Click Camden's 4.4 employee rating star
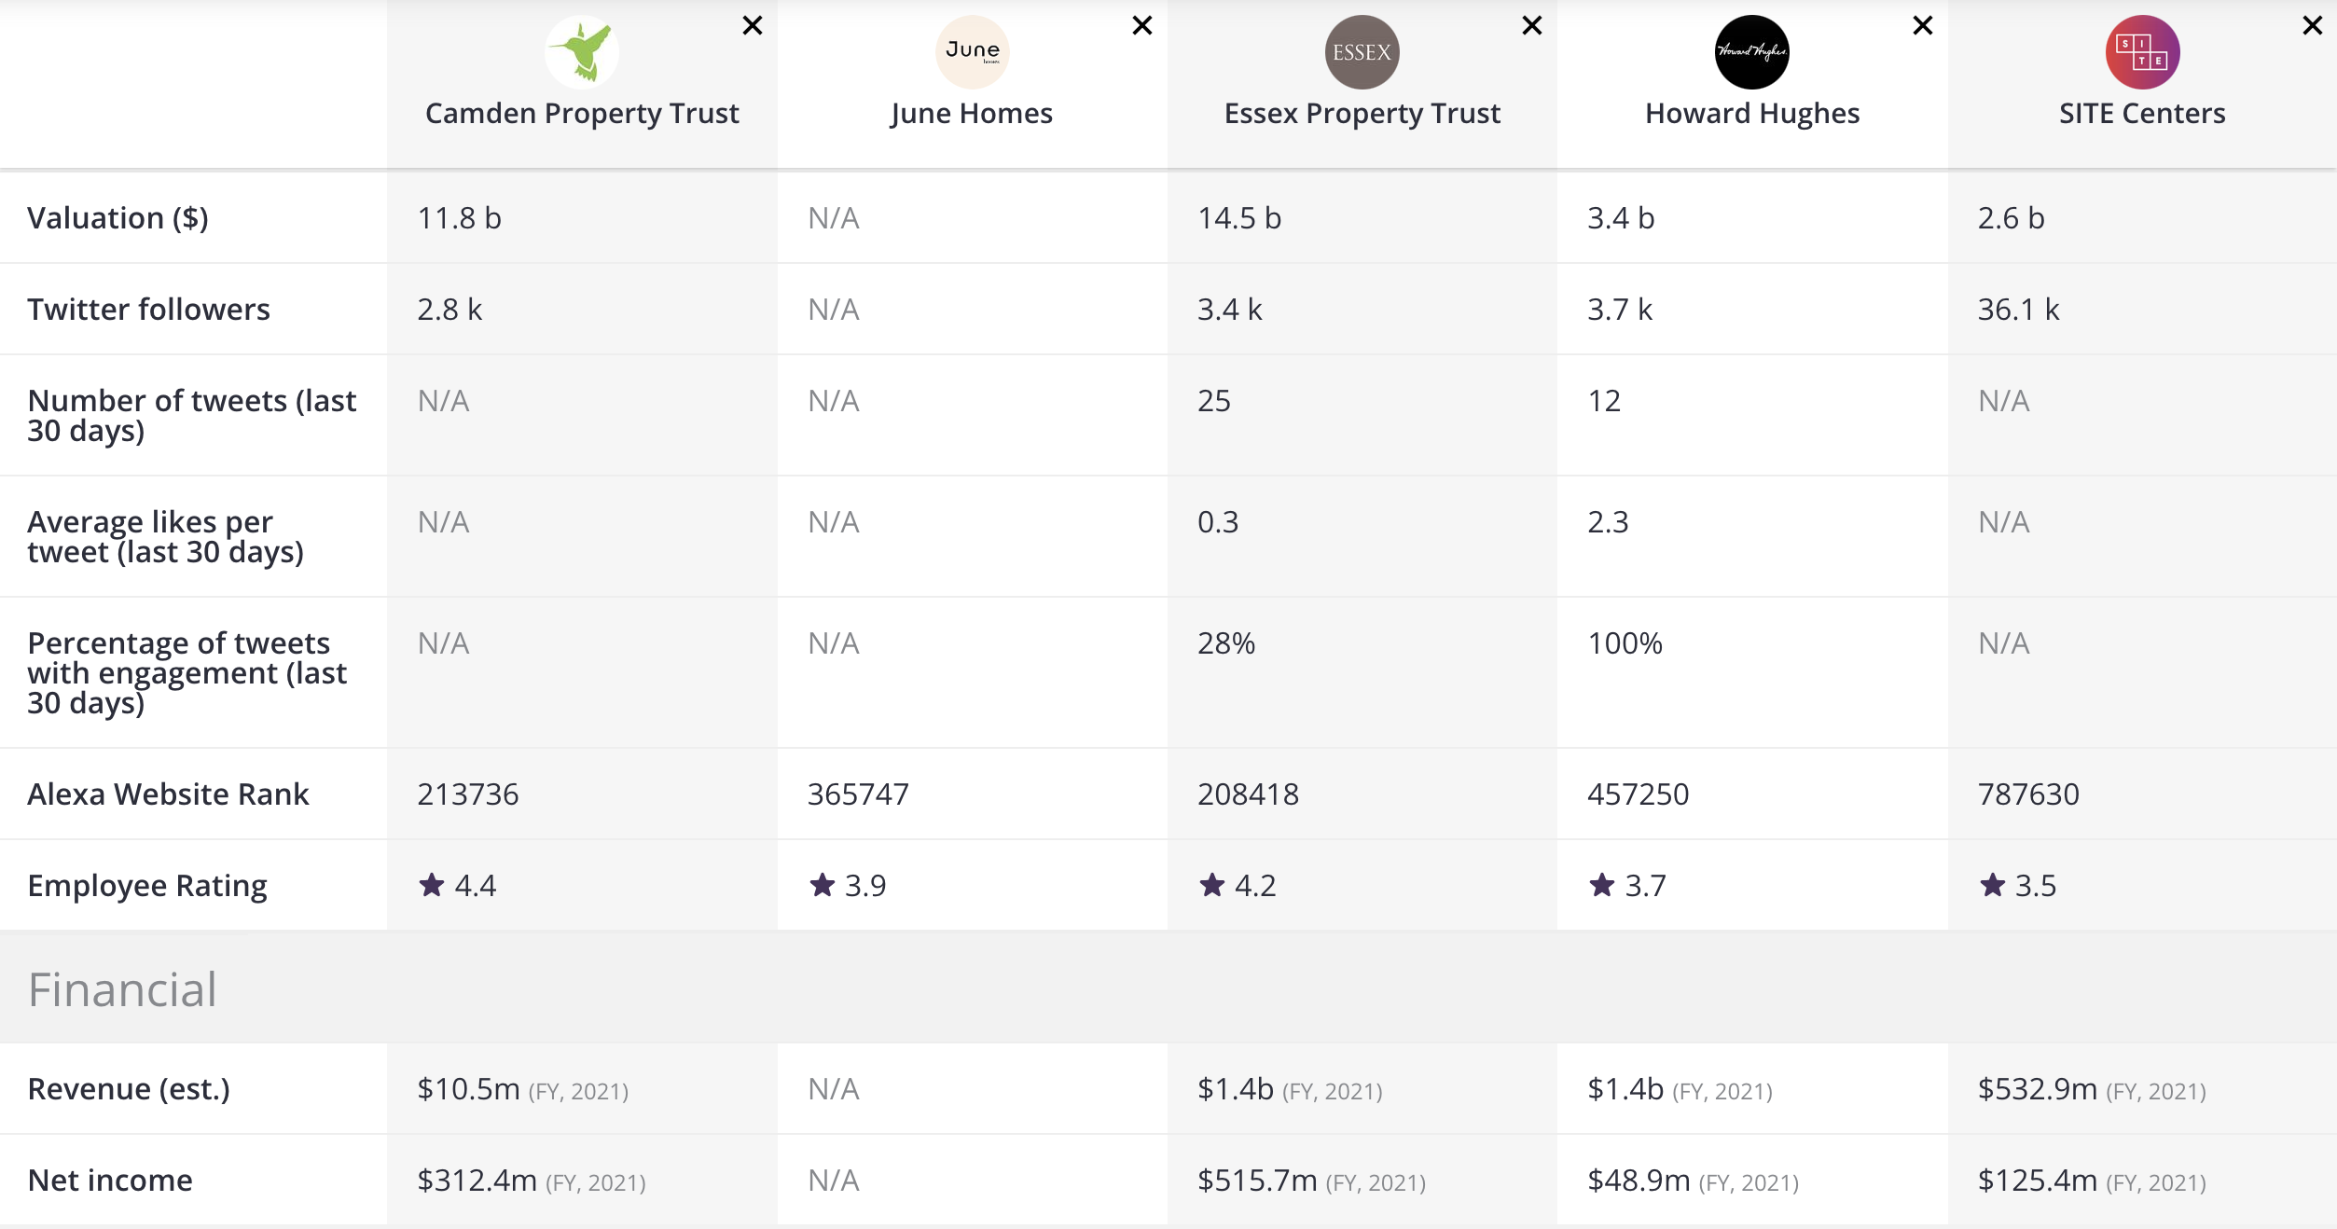 tap(432, 885)
